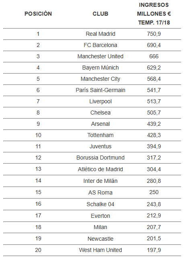Select the Schalke 04 club name
This screenshot has width=184, height=260.
100,204
